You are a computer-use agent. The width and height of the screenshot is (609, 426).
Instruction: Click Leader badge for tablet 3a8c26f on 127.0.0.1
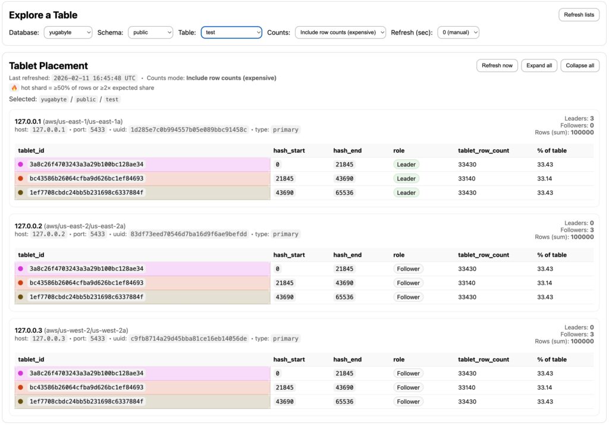(x=406, y=165)
